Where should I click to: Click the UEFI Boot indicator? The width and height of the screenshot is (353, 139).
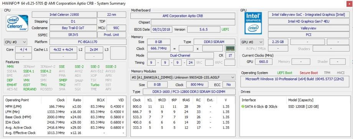(285, 73)
